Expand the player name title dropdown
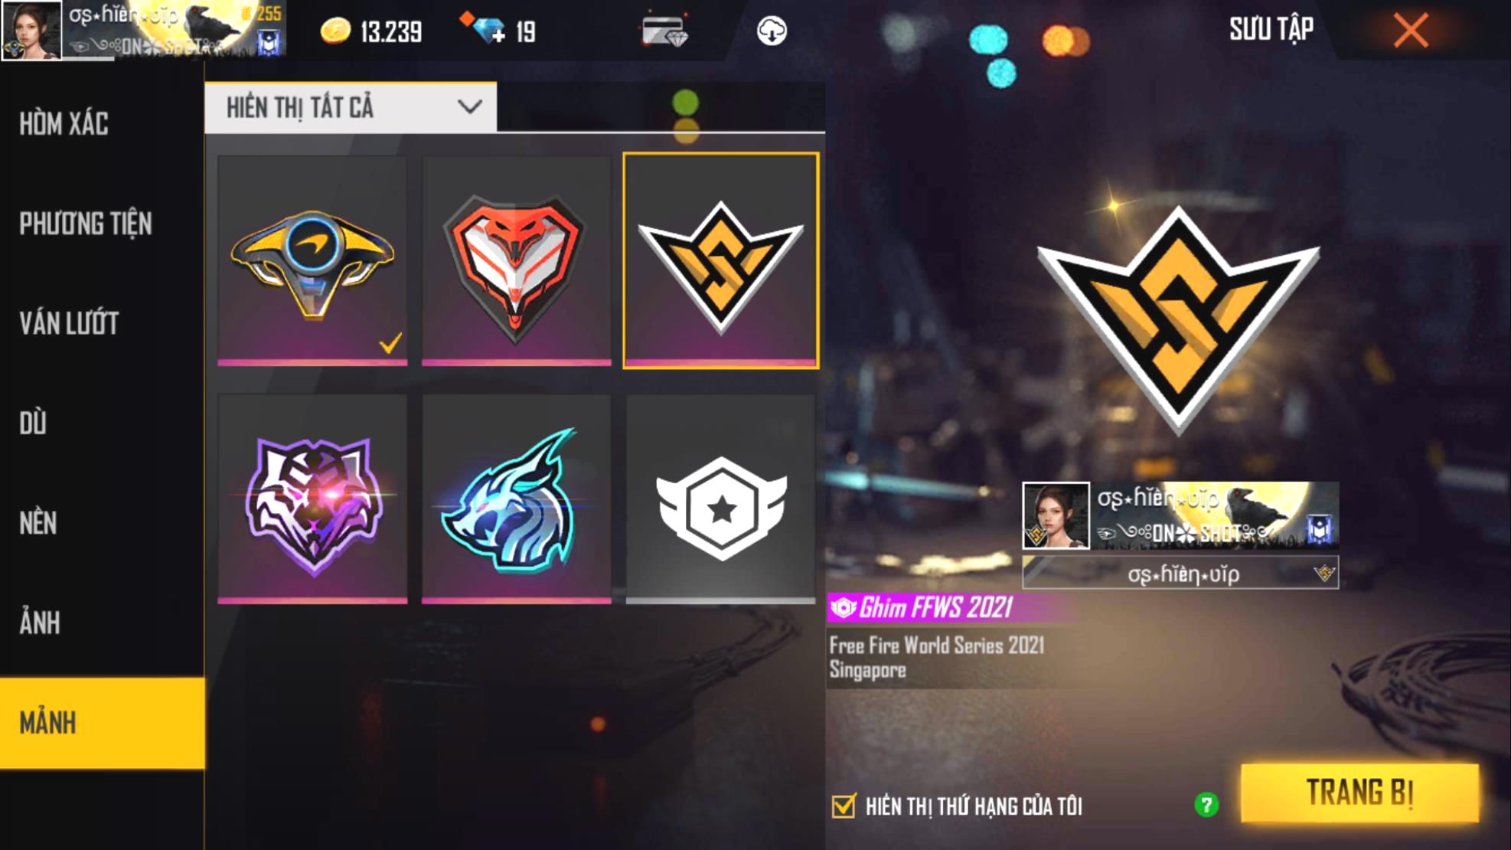This screenshot has height=850, width=1511. click(1180, 574)
